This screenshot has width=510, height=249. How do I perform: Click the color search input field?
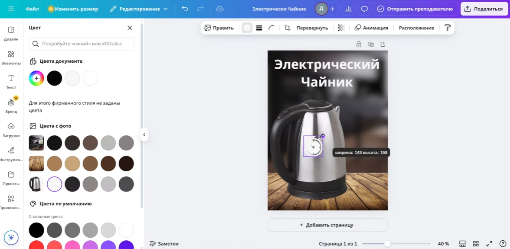[x=82, y=44]
